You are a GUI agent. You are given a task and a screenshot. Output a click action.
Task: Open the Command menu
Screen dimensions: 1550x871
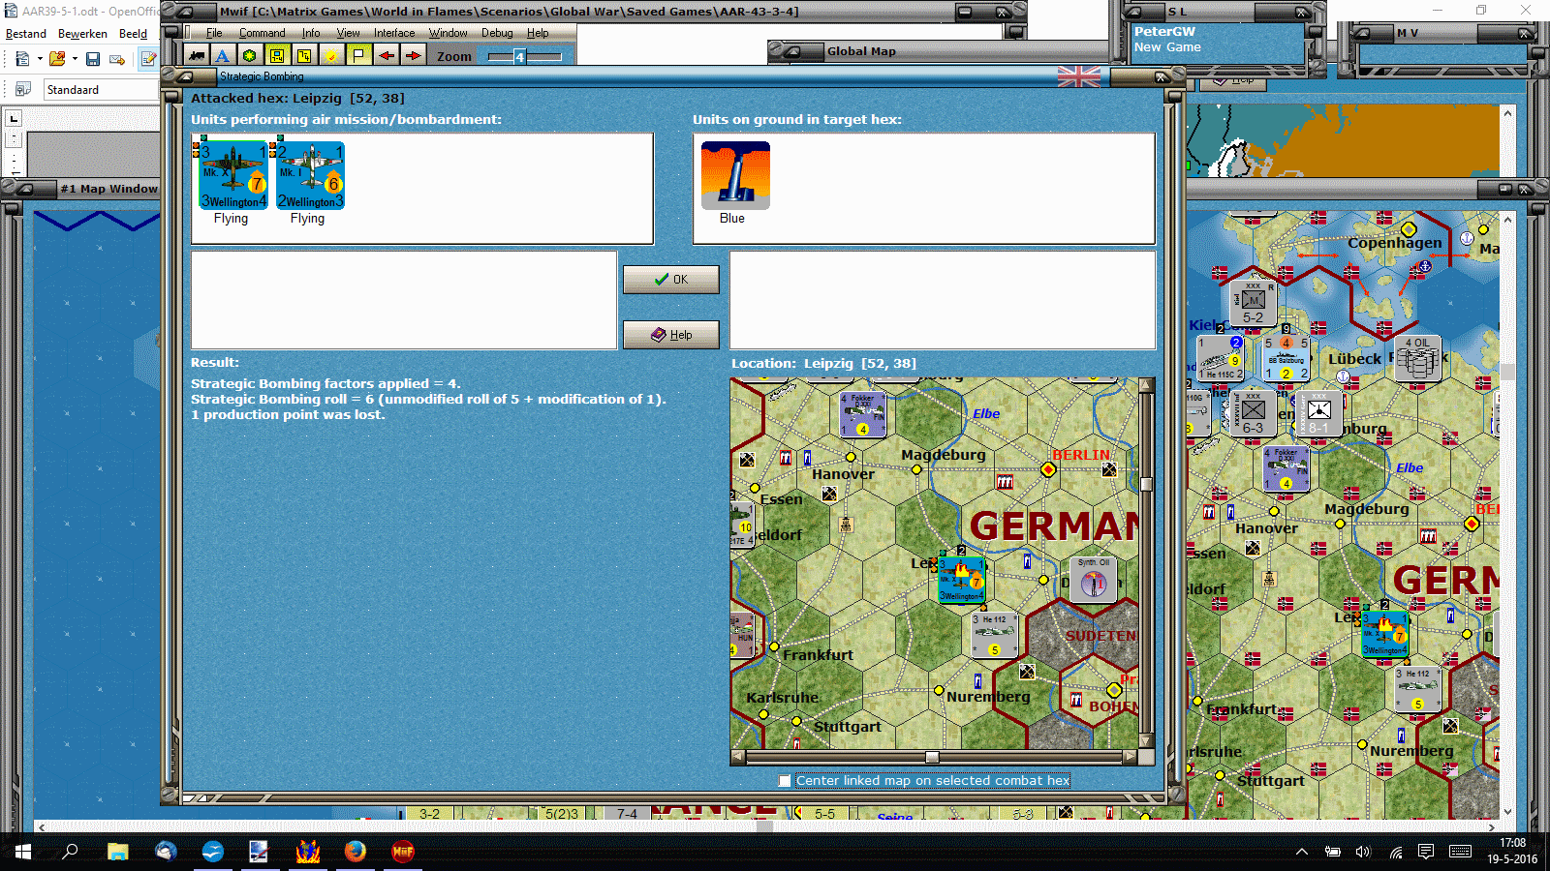pos(262,33)
